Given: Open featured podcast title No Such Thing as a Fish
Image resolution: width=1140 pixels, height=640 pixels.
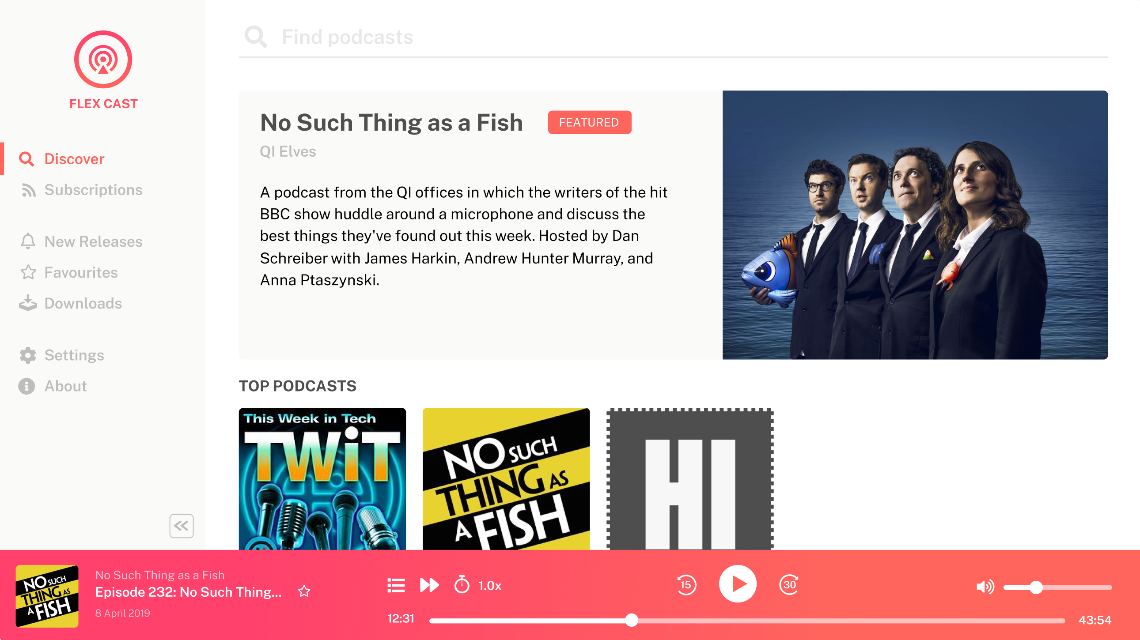Looking at the screenshot, I should coord(391,123).
